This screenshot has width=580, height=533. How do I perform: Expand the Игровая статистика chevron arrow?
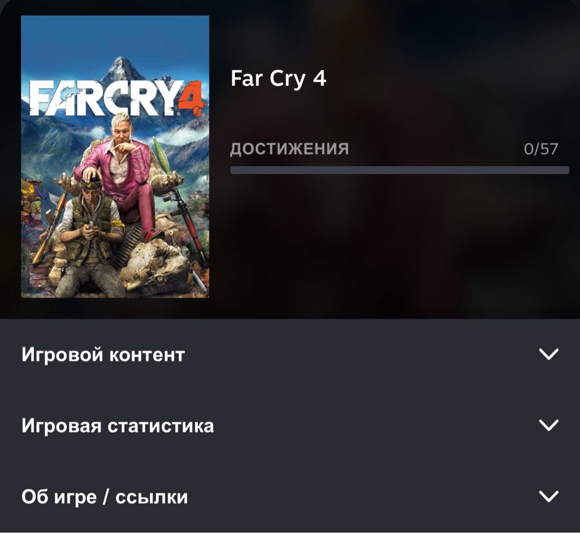point(549,425)
